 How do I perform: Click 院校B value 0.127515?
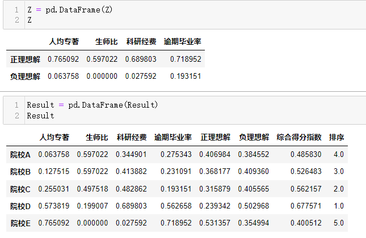(54, 172)
